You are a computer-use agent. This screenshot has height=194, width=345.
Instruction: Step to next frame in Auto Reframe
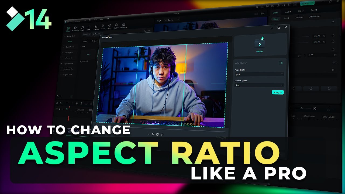coord(162,134)
